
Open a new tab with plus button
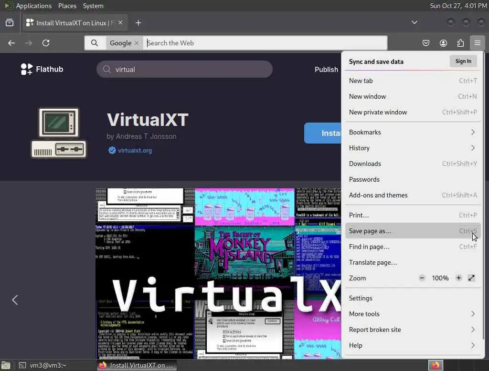coord(138,23)
